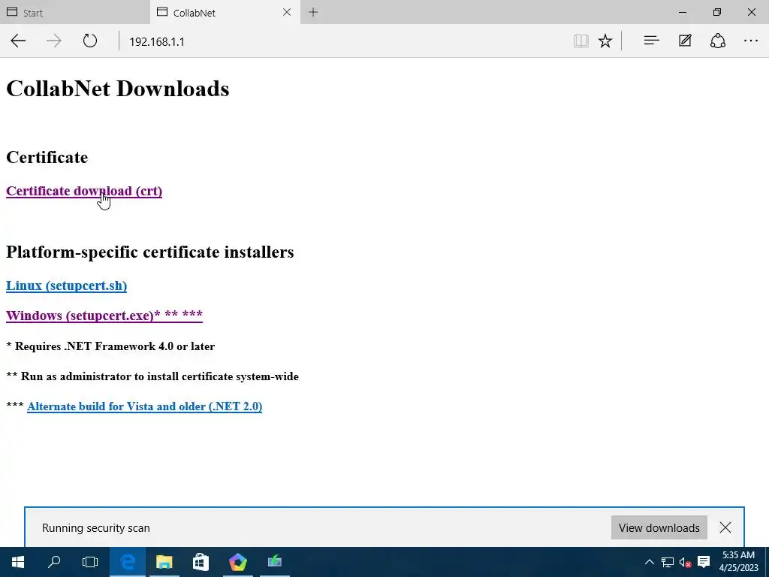
Task: Open reading view book icon
Action: tap(581, 41)
